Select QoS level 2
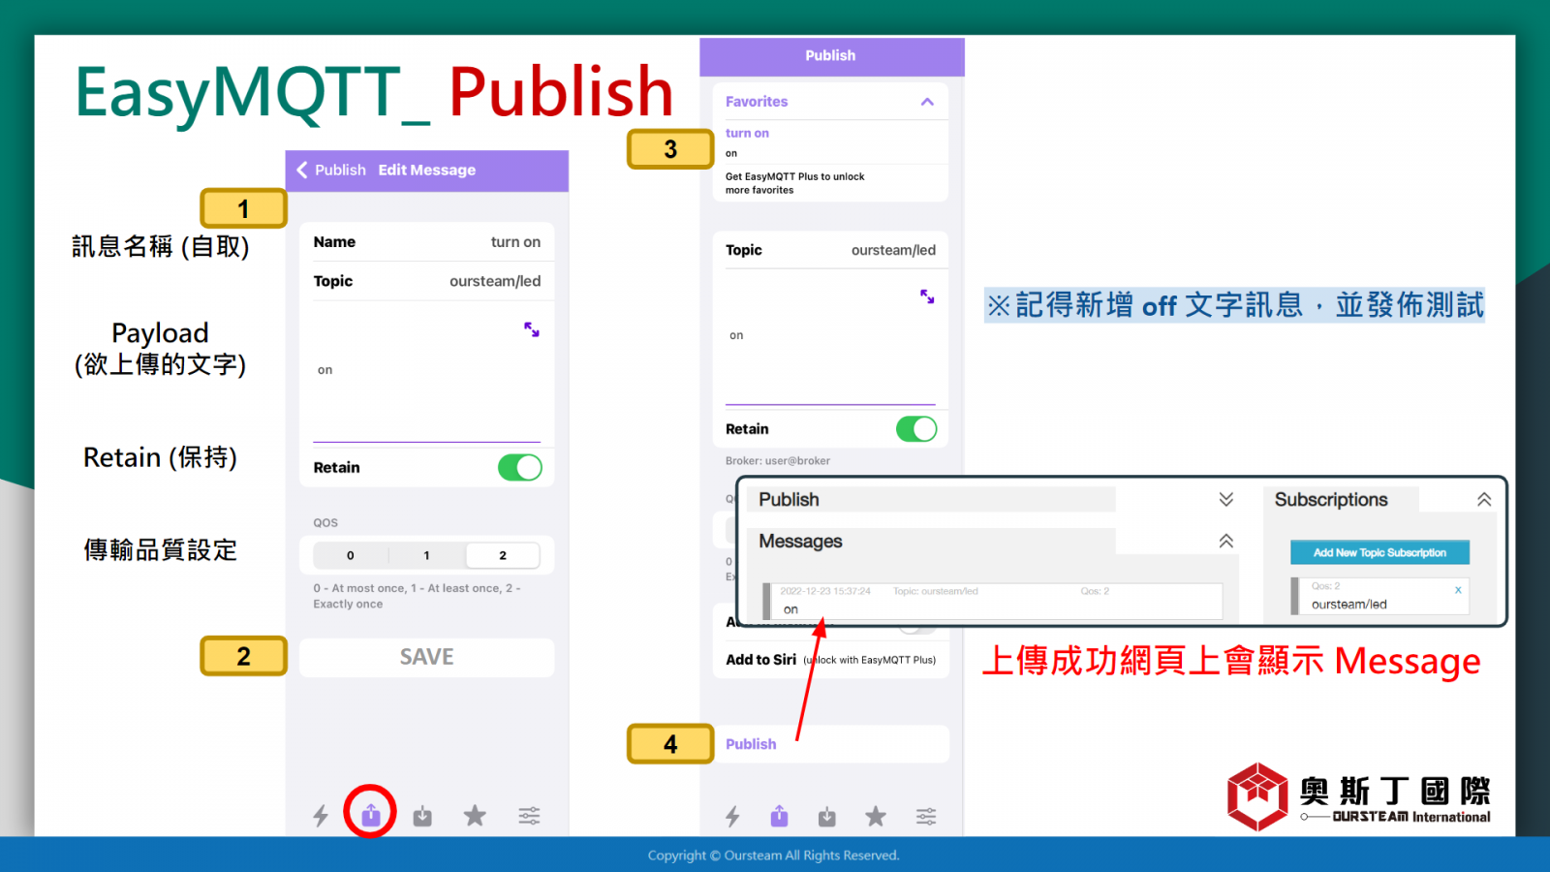 503,555
